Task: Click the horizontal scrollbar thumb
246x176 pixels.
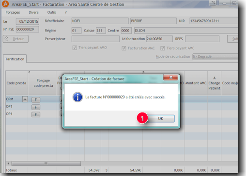Action: [x=46, y=163]
